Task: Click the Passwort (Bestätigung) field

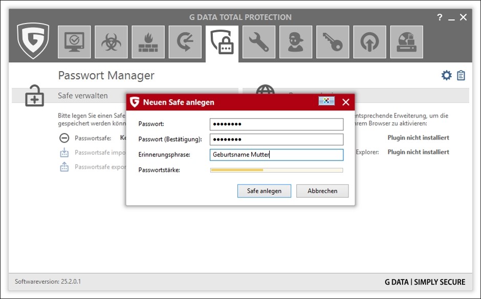Action: pyautogui.click(x=277, y=140)
